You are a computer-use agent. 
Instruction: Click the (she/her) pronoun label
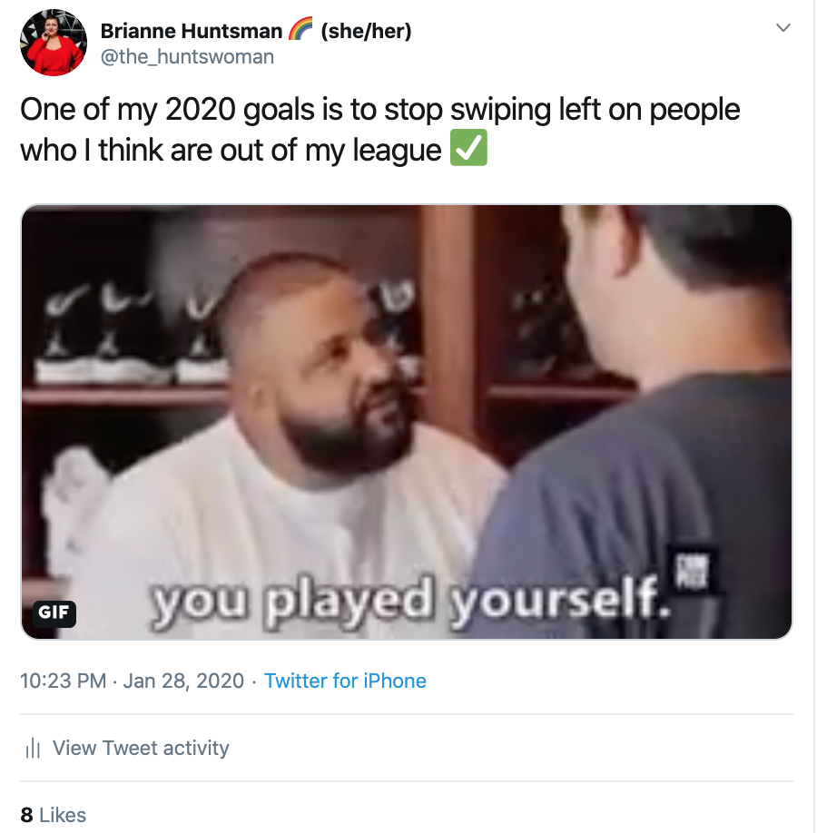(x=366, y=31)
